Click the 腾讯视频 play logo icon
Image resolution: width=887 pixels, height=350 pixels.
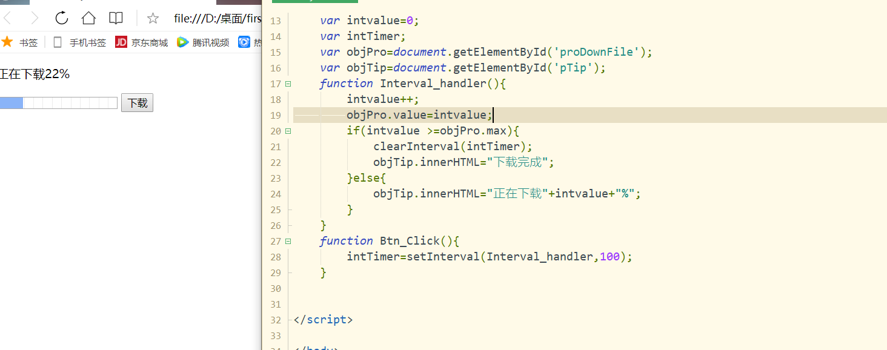pyautogui.click(x=182, y=42)
